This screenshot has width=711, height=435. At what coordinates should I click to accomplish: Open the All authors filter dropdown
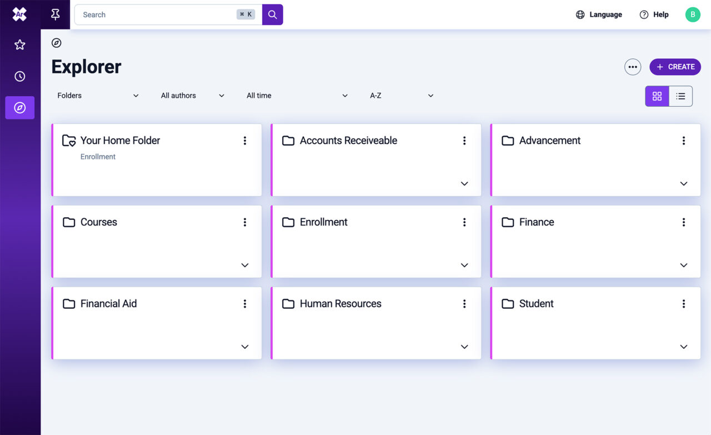click(x=192, y=96)
